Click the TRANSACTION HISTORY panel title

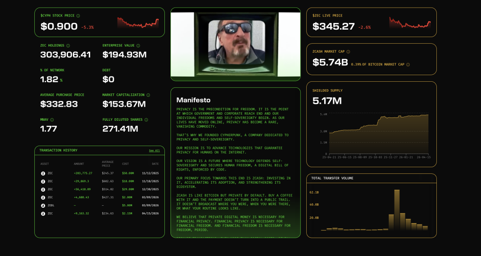coord(58,150)
